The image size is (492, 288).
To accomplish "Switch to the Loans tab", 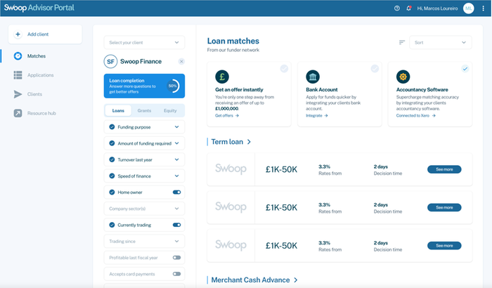I will click(x=118, y=110).
